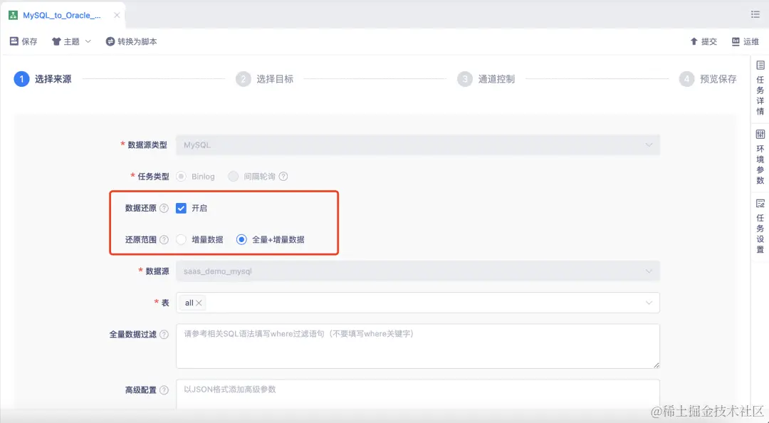Viewport: 769px width, 423px height.
Task: Click help icon next to 全量数据过滤
Action: [x=164, y=334]
